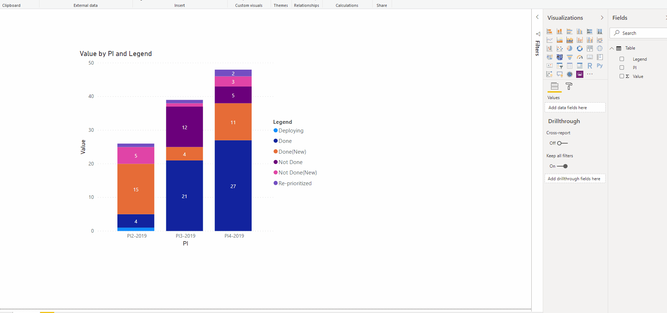Screen dimensions: 667x313
Task: Turn off Keep all filters toggle
Action: (562, 166)
